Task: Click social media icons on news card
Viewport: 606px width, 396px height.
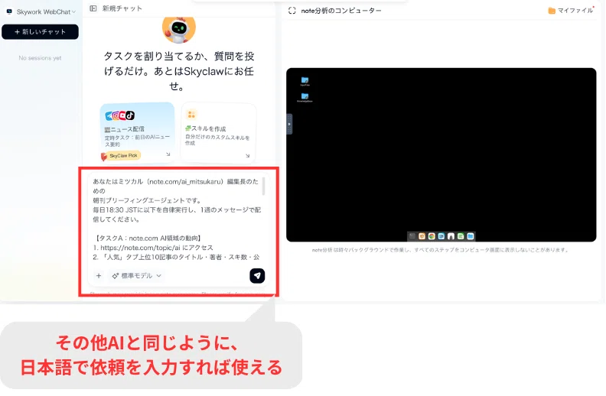Action: click(120, 115)
